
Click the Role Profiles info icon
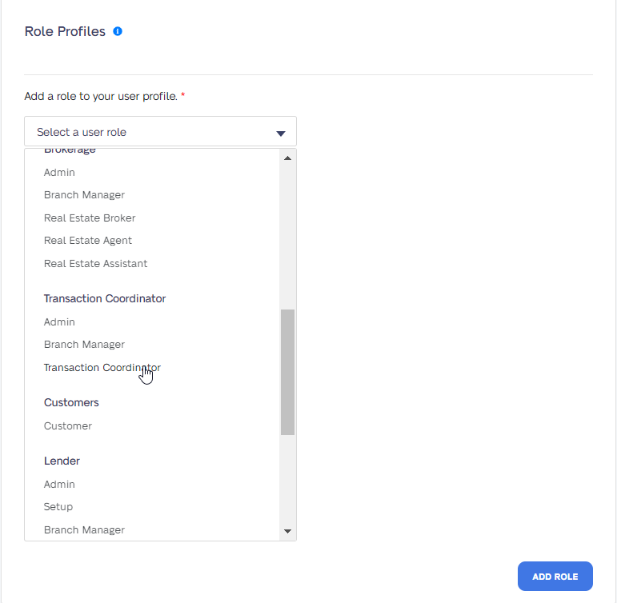[118, 31]
